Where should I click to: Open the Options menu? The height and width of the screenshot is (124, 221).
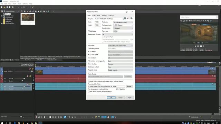(x=25, y=4)
